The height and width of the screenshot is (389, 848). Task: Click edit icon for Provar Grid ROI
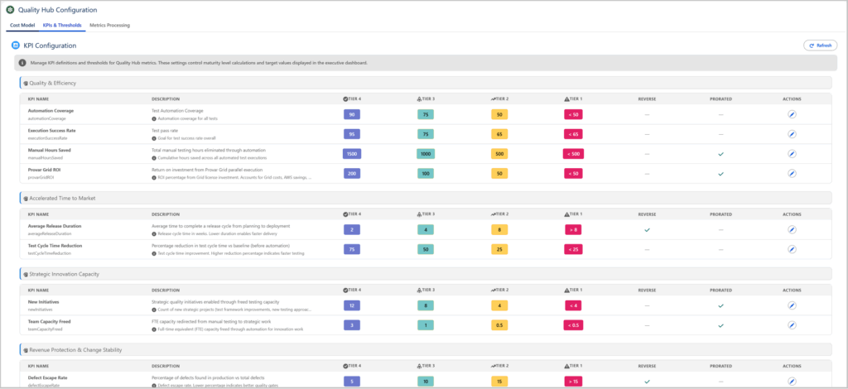(x=791, y=173)
